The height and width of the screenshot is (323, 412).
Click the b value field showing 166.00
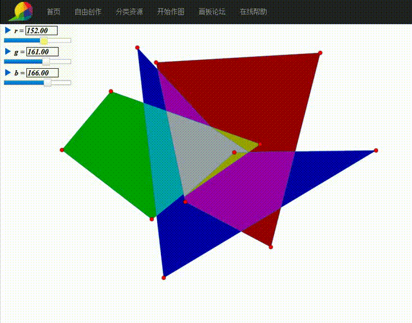42,73
